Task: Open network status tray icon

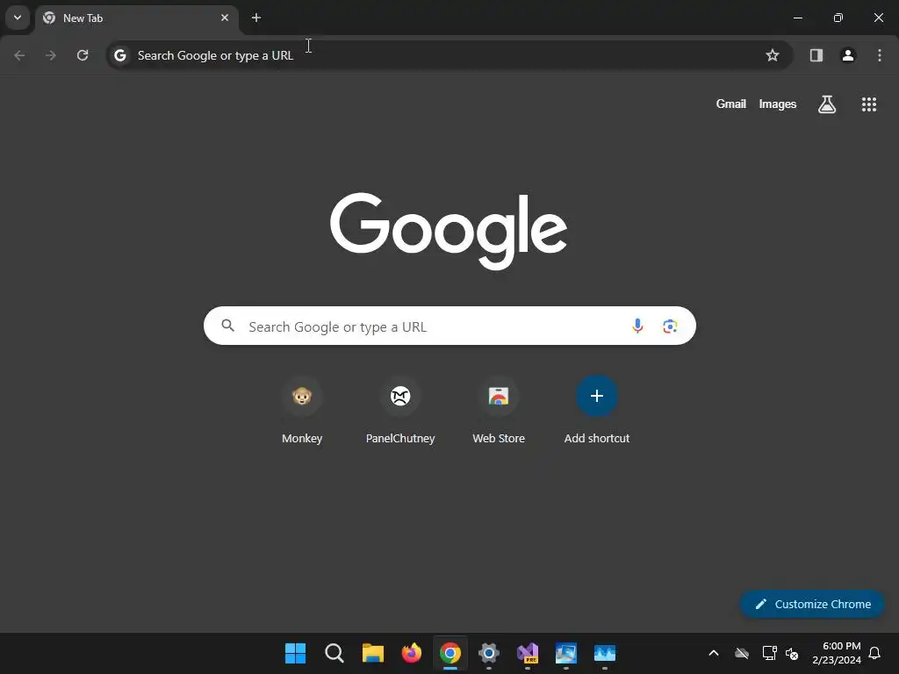Action: pyautogui.click(x=769, y=653)
